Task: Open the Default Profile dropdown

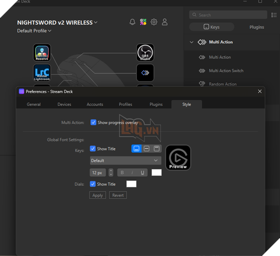Action: tap(34, 31)
